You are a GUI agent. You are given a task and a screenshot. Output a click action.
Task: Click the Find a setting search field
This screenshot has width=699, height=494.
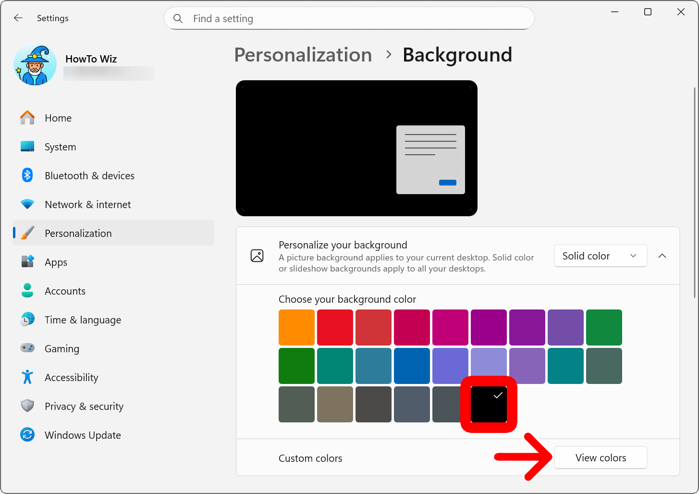356,19
